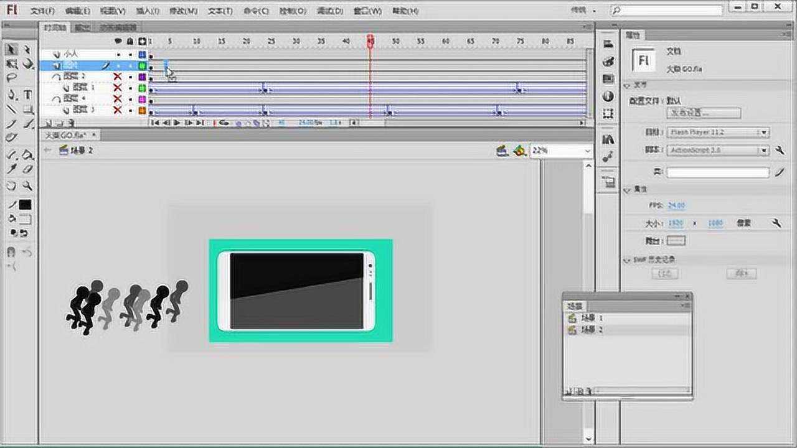Toggle visibility dot of top 小人 layer
The image size is (797, 448).
tap(118, 54)
